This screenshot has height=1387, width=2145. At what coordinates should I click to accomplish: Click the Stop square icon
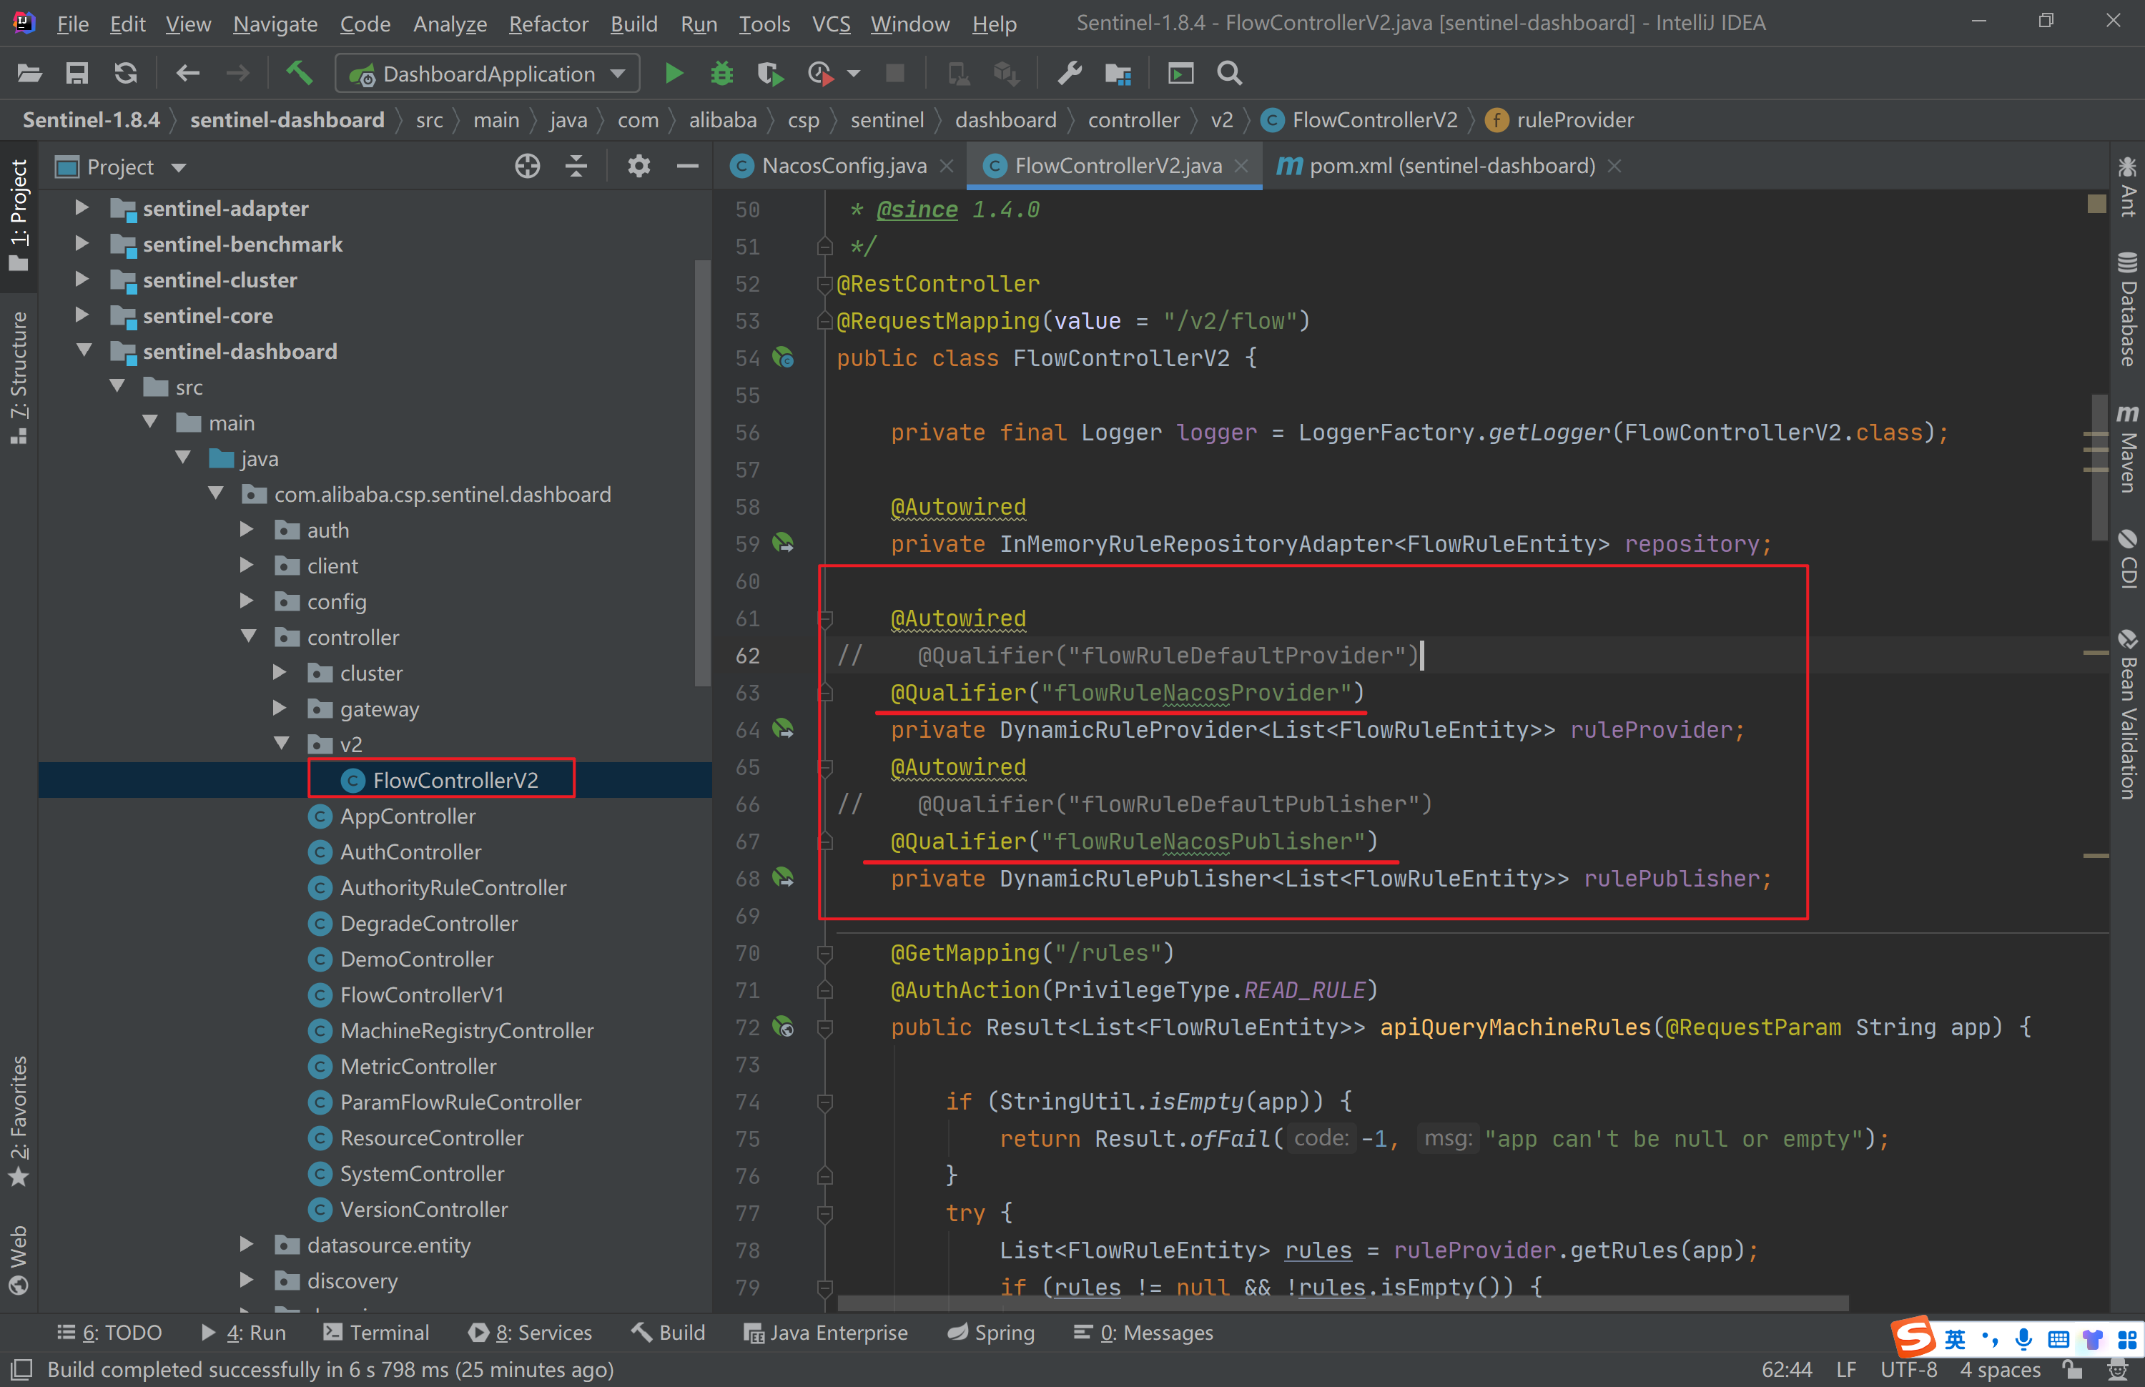(x=895, y=73)
